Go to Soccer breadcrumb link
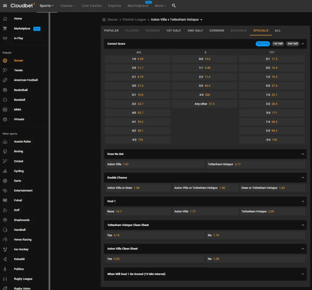 pos(113,19)
